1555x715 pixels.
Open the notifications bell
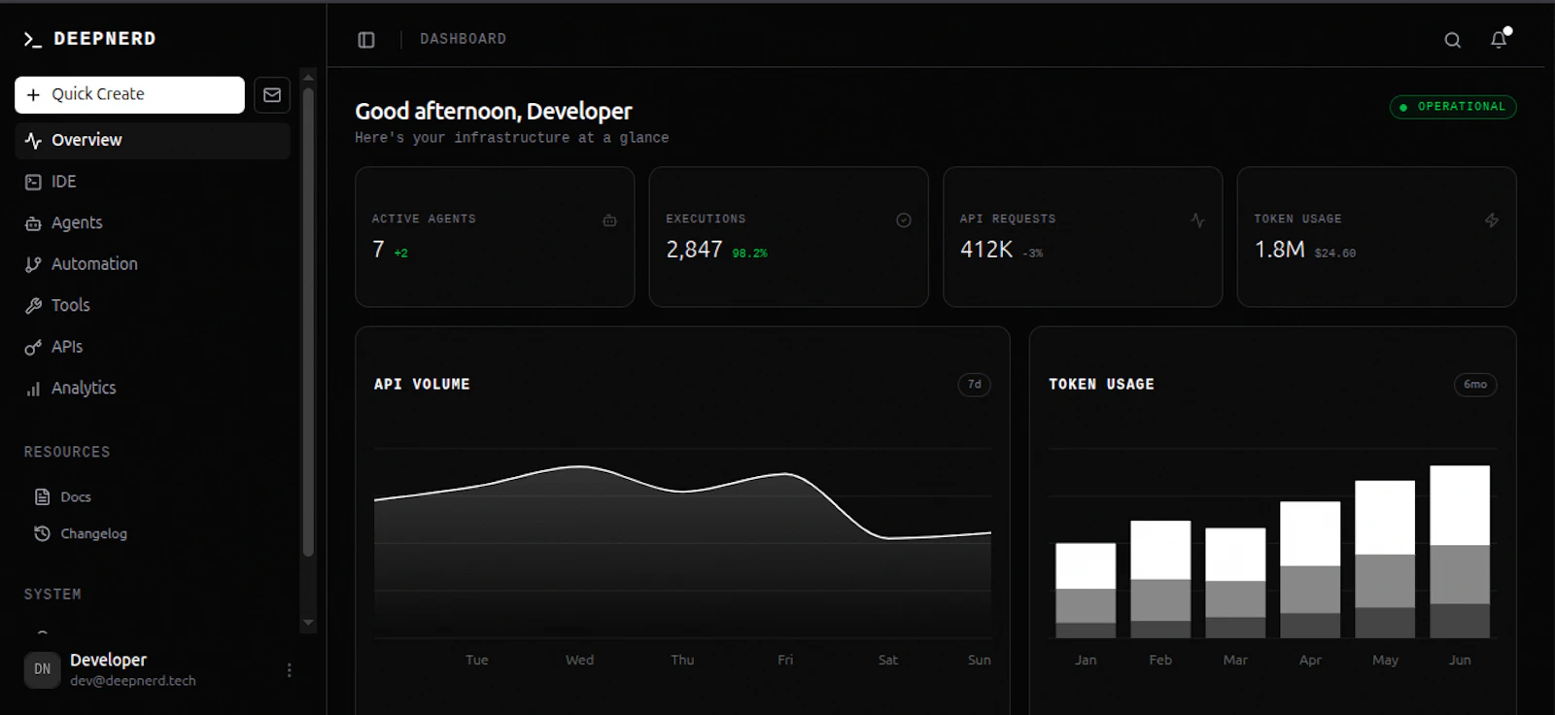point(1499,39)
